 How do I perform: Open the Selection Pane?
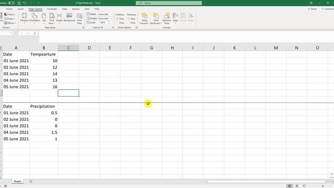[x=167, y=18]
